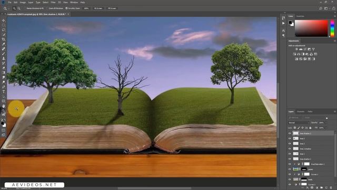
Task: Click the 100% zoom button
Action: pyautogui.click(x=86, y=8)
